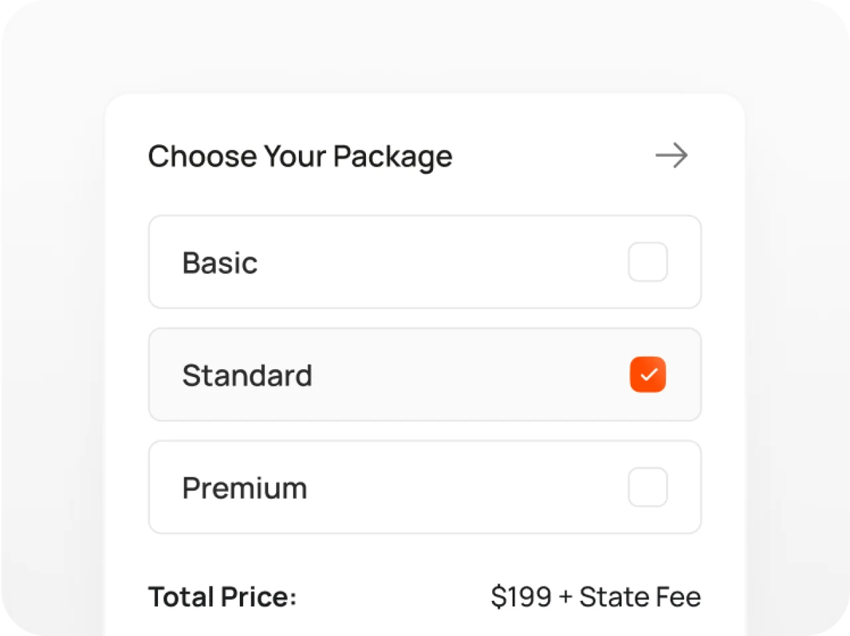Click the "State Fee" text in the total
The height and width of the screenshot is (636, 850).
639,597
